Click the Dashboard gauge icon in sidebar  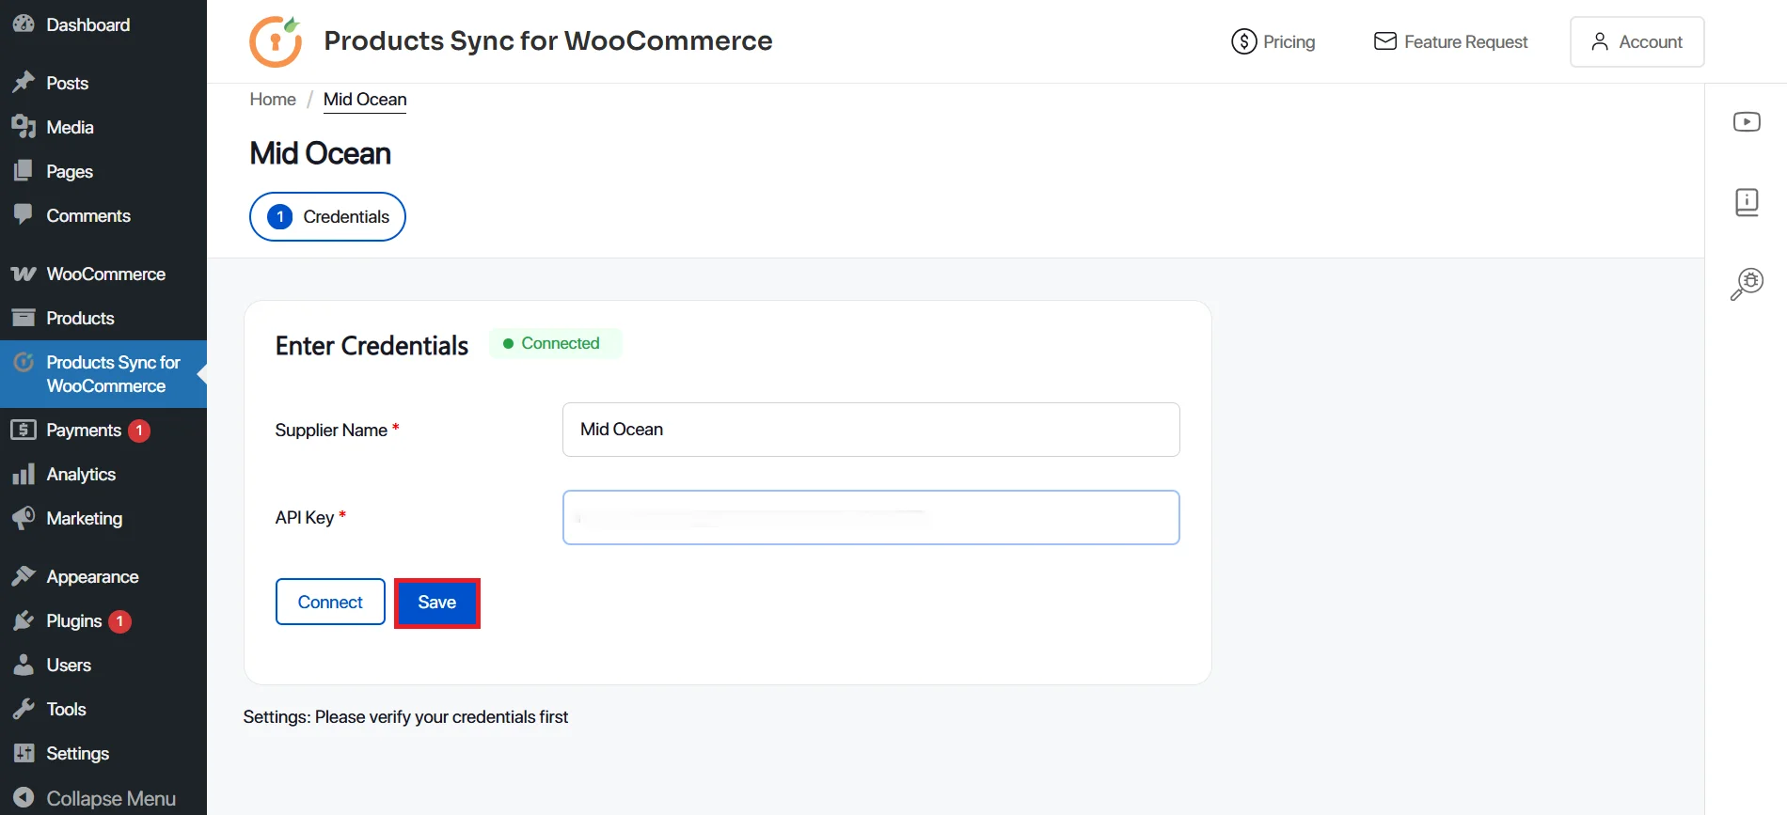click(x=24, y=24)
